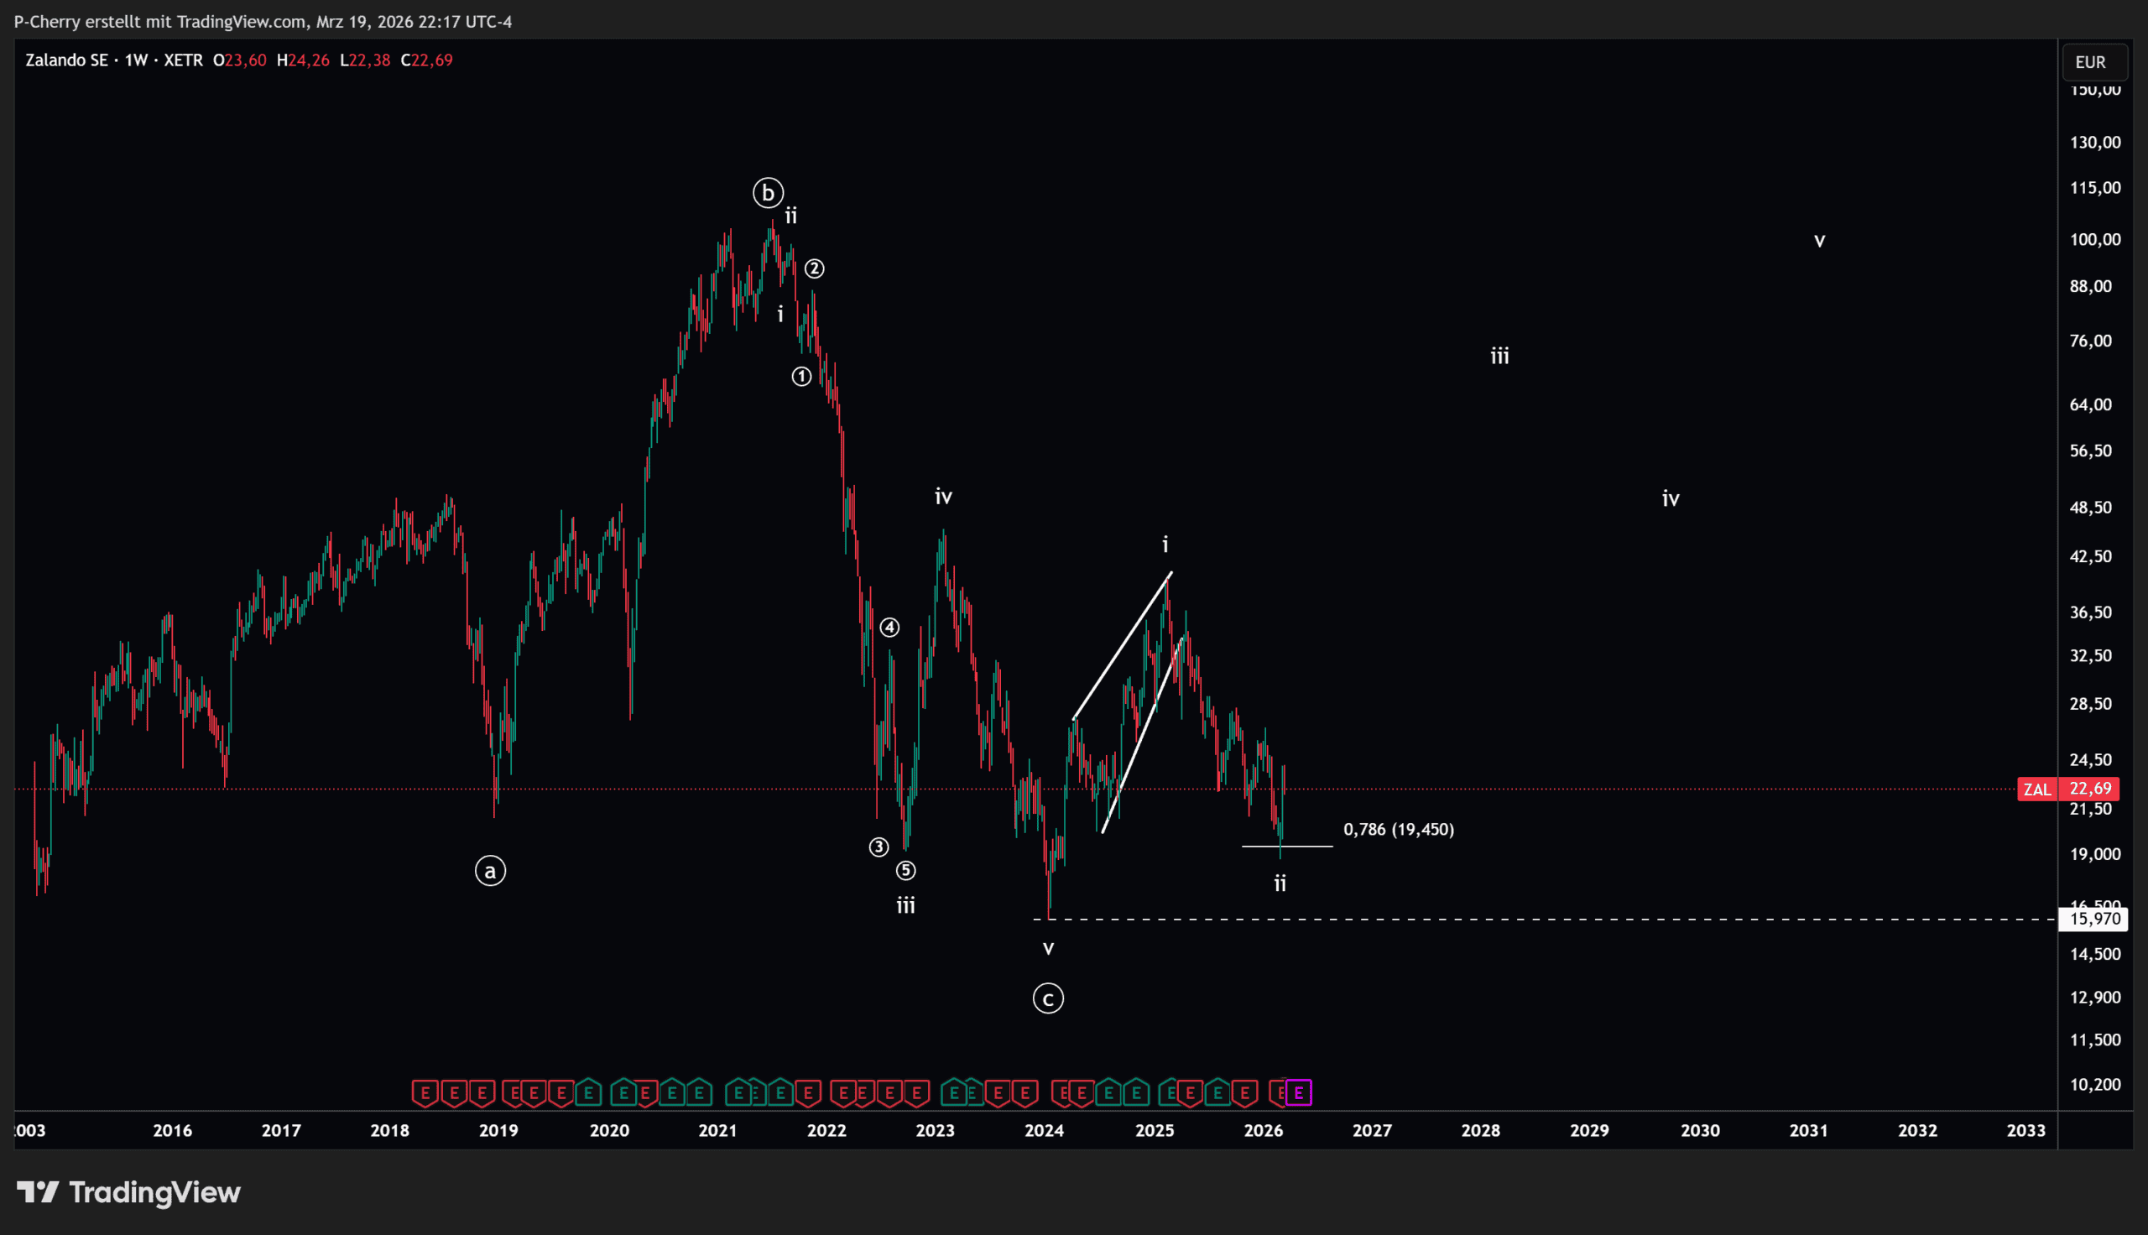
Task: Click the 15,970 price axis label
Action: [x=2093, y=919]
